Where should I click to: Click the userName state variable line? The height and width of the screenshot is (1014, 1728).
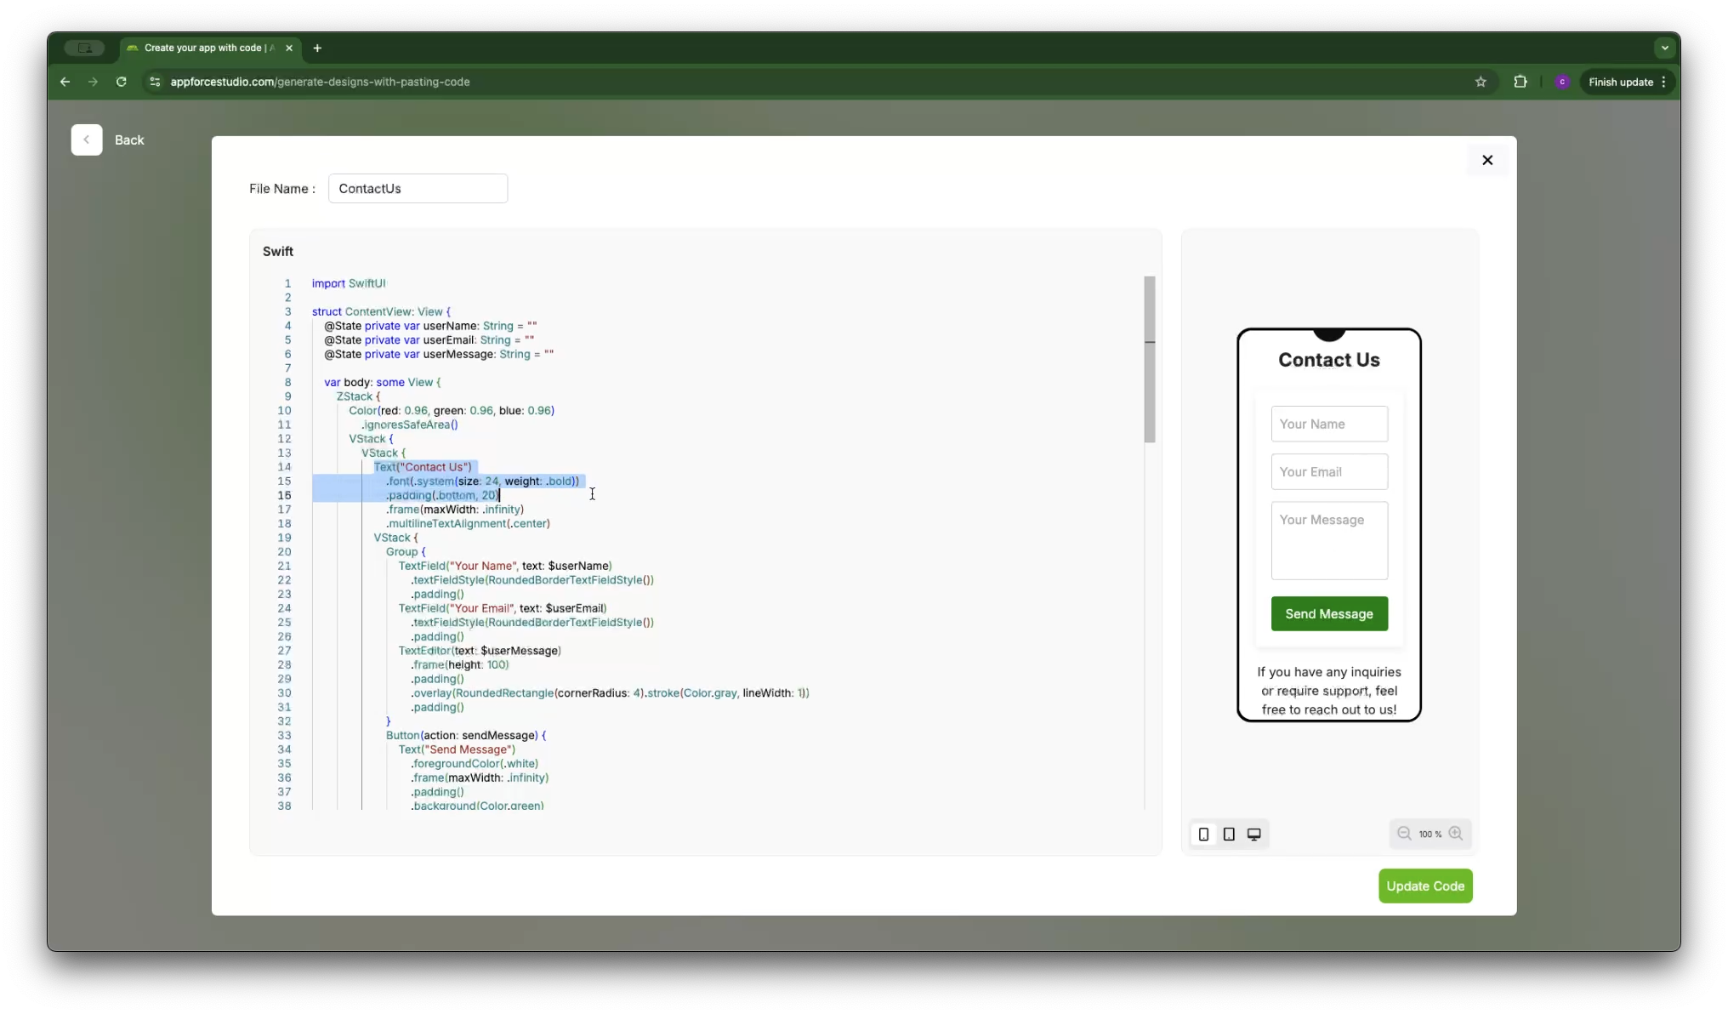coord(430,326)
